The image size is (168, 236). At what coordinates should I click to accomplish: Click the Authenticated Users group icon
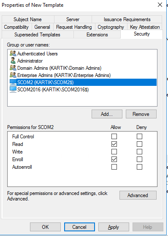13,53
